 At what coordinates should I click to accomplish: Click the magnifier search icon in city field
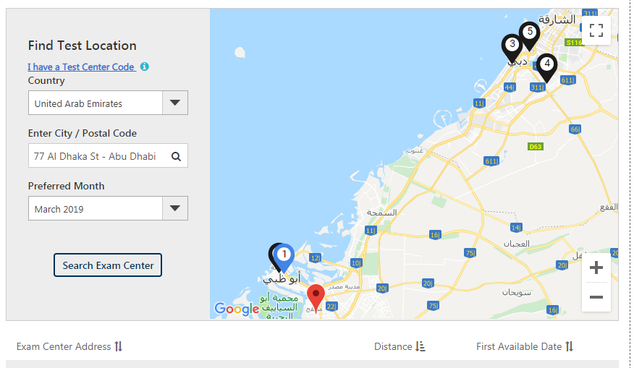176,156
